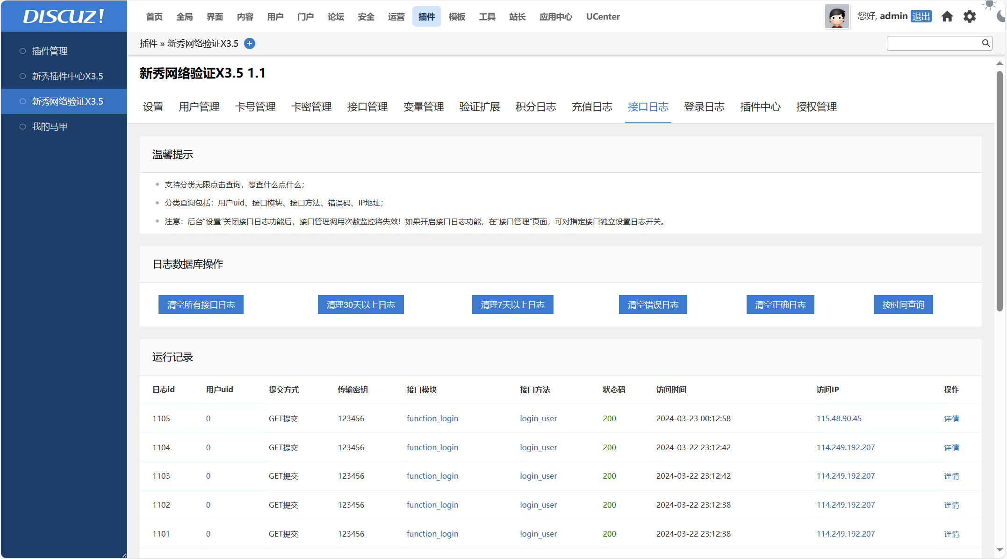Open the 门户 menu
1007x559 pixels.
305,17
